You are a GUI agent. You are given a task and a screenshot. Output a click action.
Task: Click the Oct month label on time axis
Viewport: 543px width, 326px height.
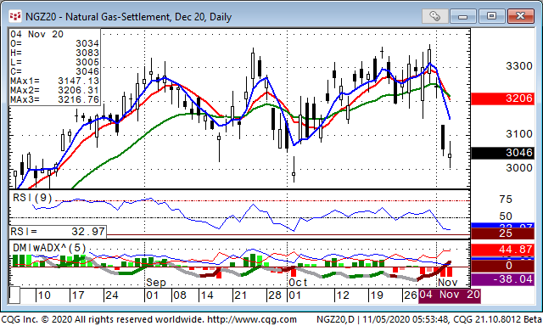[x=298, y=283]
